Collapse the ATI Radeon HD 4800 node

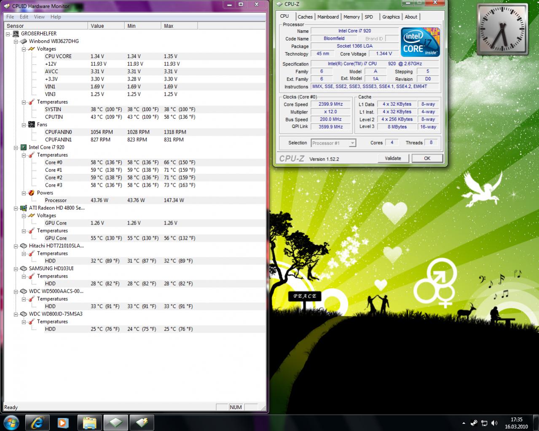click(16, 208)
